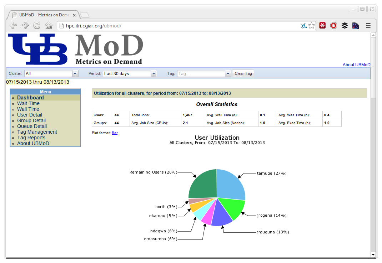The width and height of the screenshot is (382, 263).
Task: Click the Total Jobs value 1,467
Action: [x=187, y=115]
